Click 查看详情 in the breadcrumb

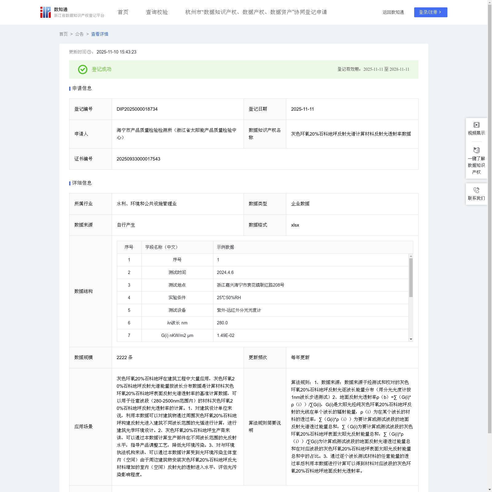click(100, 34)
